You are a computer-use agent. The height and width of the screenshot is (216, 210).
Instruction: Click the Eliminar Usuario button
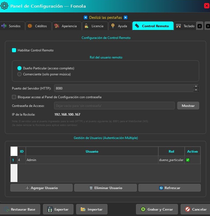pyautogui.click(x=106, y=188)
